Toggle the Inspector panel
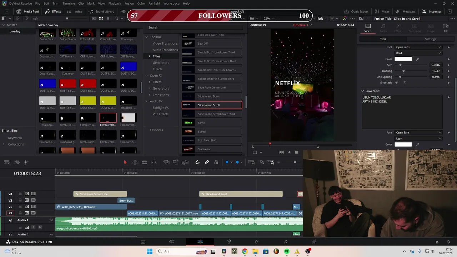 (432, 11)
